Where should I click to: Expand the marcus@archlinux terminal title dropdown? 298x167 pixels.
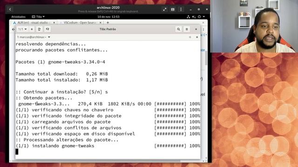pos(49,37)
